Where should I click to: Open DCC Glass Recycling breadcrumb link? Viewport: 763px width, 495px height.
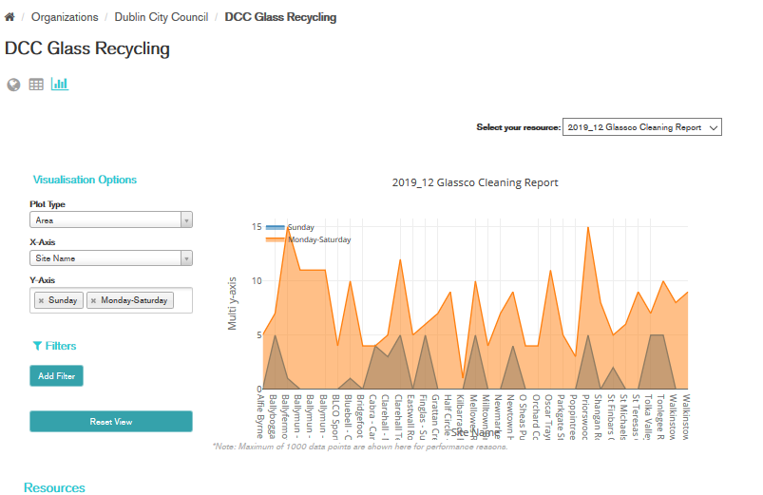pyautogui.click(x=280, y=17)
